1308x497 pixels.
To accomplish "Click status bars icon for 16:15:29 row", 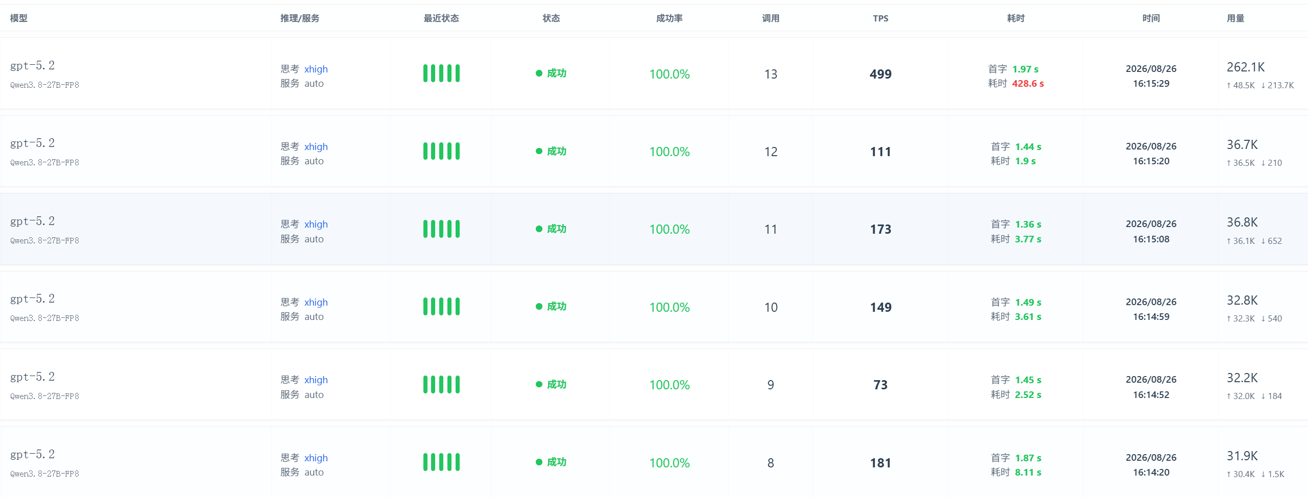I will coord(441,73).
